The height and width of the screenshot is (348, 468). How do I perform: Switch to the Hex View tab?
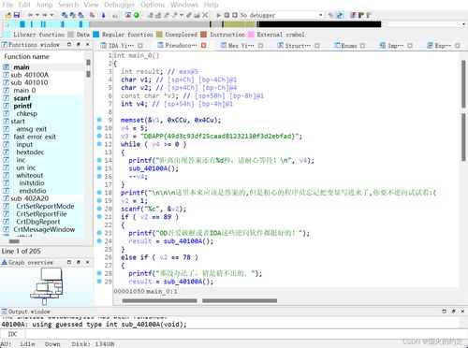point(241,46)
